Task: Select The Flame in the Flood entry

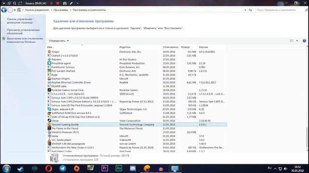Action: coord(137,128)
